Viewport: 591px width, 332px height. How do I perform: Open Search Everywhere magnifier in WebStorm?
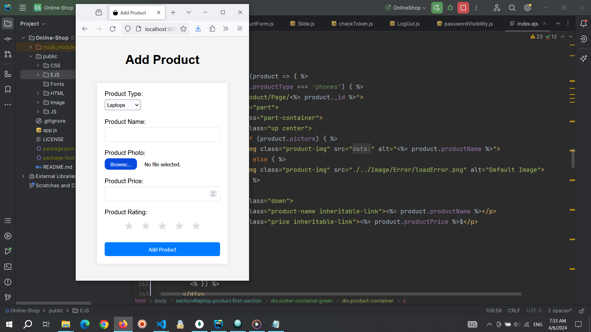(512, 8)
